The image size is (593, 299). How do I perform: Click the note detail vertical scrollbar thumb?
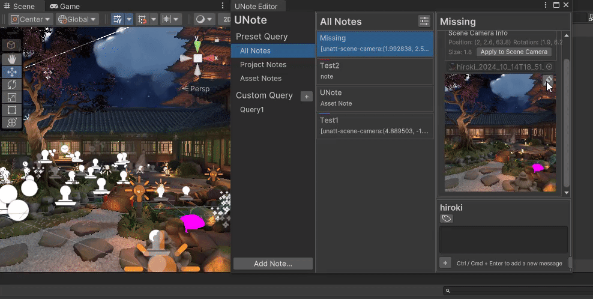point(567,122)
